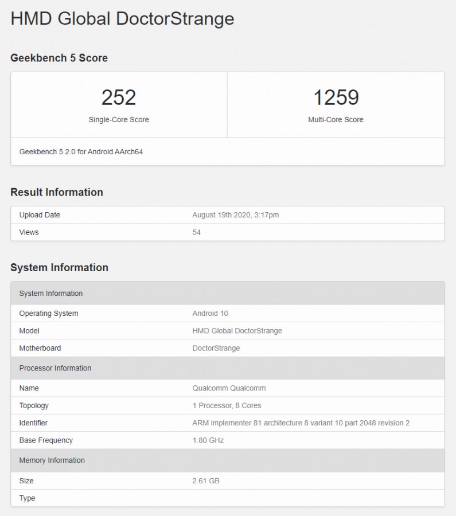Screen dimensions: 456x516
Task: Click the processor name Qualcomm Qualcomm
Action: tap(229, 388)
